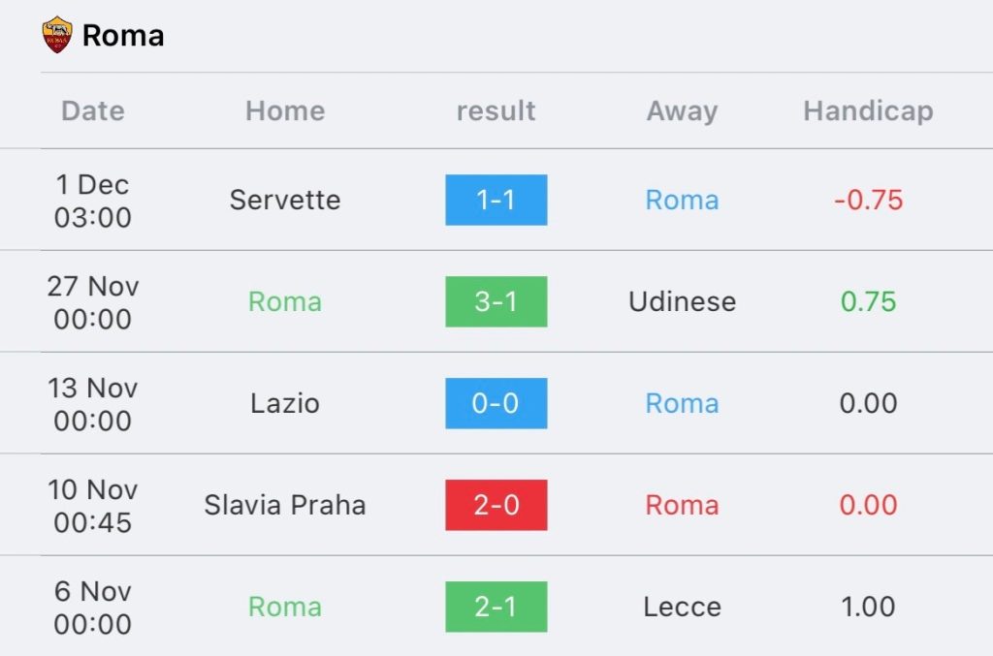
Task: Select the 1 Dec 03:00 match date
Action: [93, 201]
